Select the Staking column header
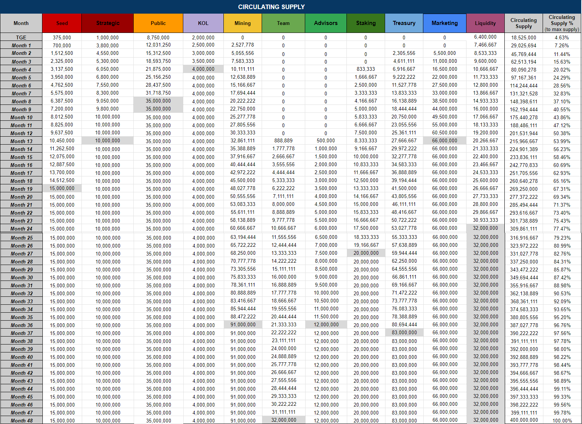 tap(366, 23)
